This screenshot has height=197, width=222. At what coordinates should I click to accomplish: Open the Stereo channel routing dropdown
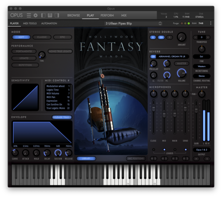[x=202, y=76]
